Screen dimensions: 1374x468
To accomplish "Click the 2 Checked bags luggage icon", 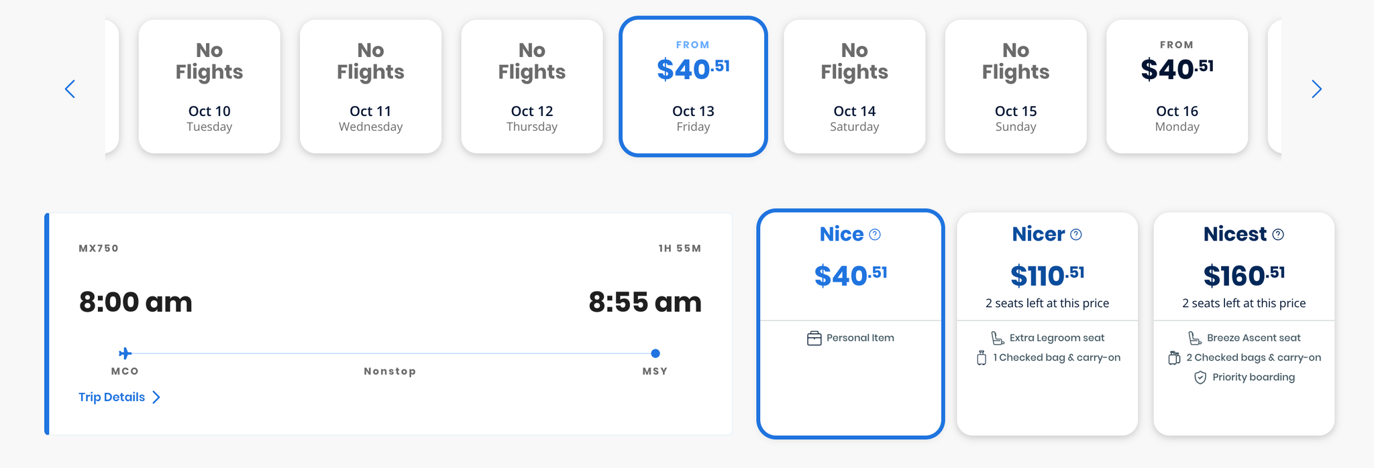I will [1174, 358].
